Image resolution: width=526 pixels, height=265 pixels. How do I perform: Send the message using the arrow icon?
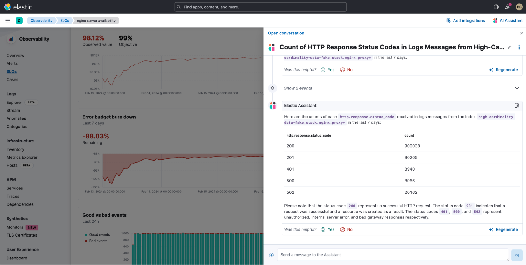[x=517, y=255]
